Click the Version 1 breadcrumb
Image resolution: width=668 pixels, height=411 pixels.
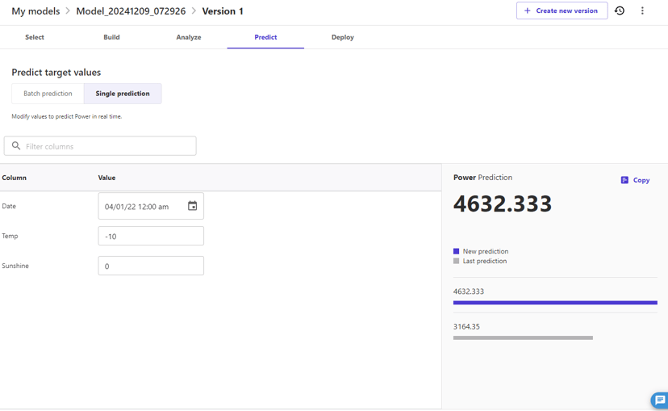[223, 11]
